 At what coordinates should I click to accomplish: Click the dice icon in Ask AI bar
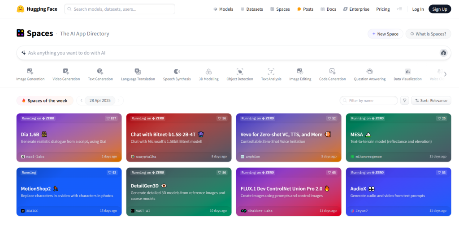443,53
